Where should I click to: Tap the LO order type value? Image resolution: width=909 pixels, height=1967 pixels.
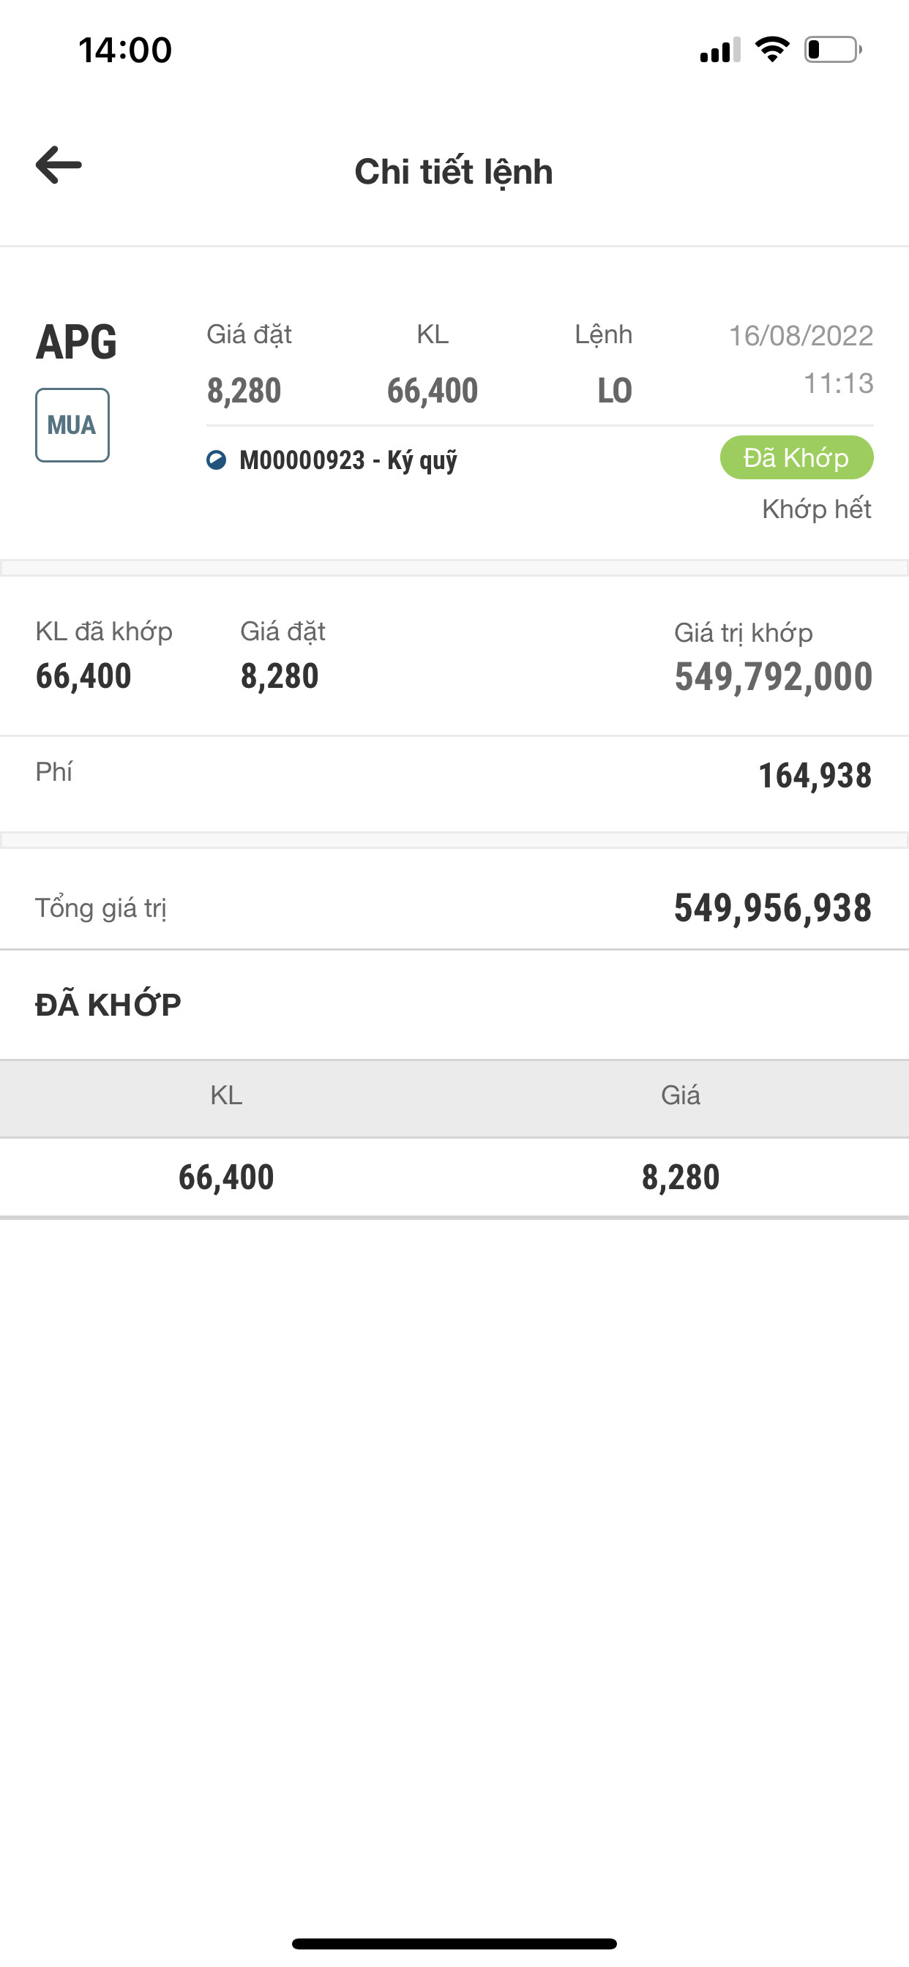(x=614, y=391)
